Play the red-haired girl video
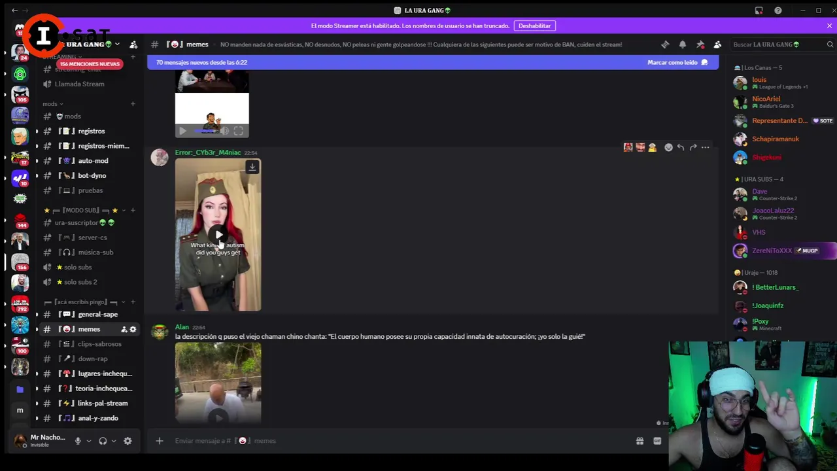This screenshot has width=837, height=471. coord(218,235)
